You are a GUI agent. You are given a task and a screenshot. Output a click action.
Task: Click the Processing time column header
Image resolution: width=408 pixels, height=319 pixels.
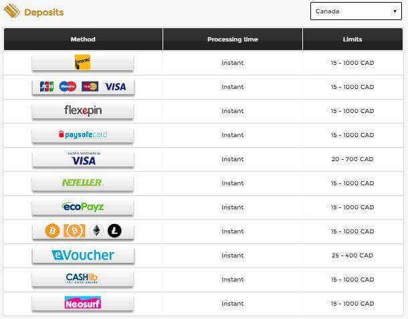tap(233, 39)
